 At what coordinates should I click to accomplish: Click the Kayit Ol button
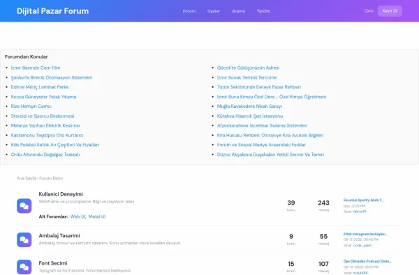(x=390, y=11)
